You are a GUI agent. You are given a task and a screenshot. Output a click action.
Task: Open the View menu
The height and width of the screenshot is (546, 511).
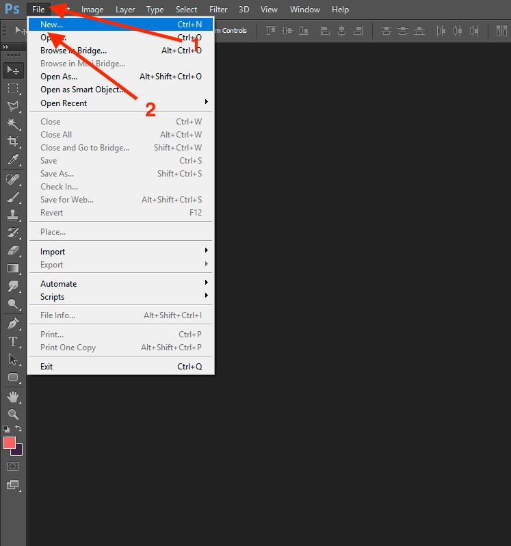pyautogui.click(x=269, y=10)
